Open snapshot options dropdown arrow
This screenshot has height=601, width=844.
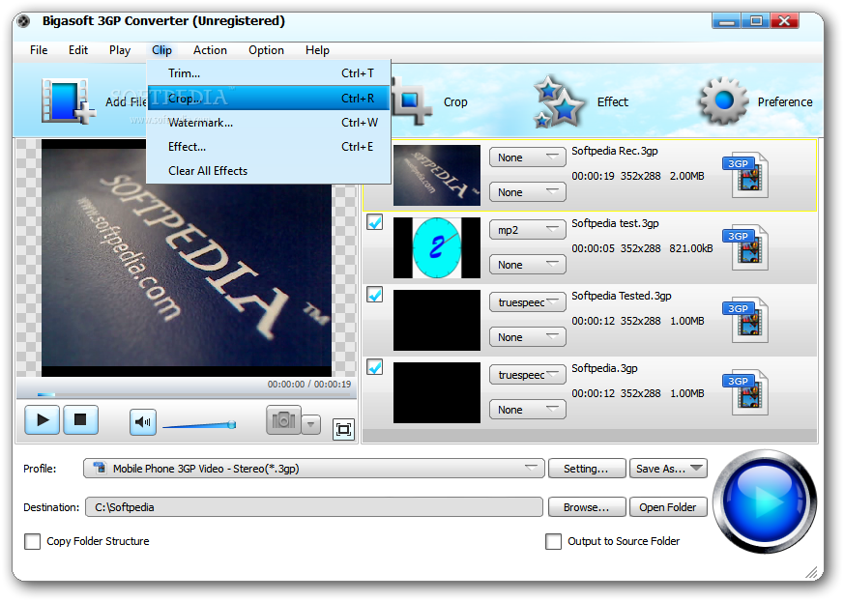click(x=310, y=424)
